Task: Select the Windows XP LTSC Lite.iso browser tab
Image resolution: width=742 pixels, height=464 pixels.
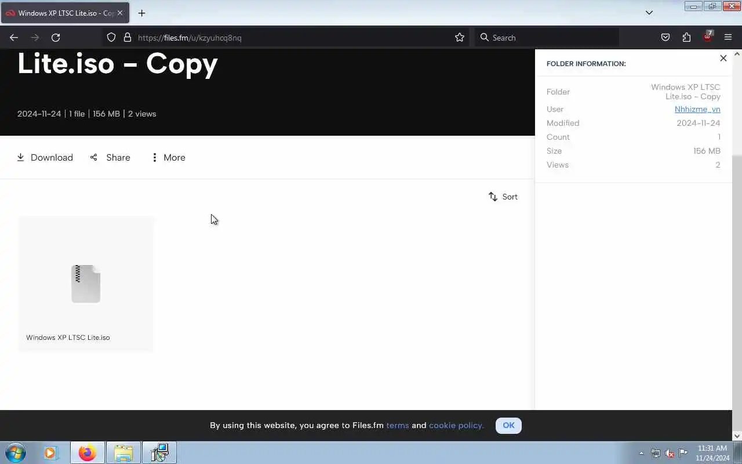Action: pos(65,13)
